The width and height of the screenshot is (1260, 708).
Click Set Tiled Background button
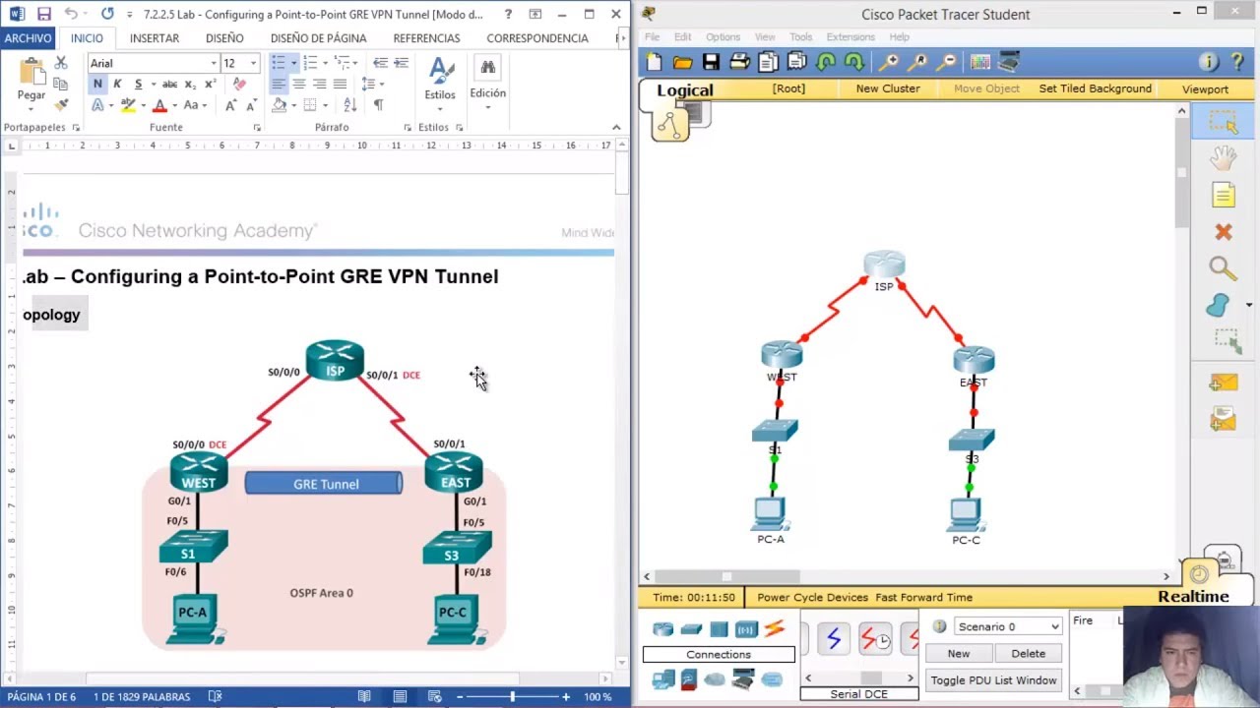(x=1095, y=88)
